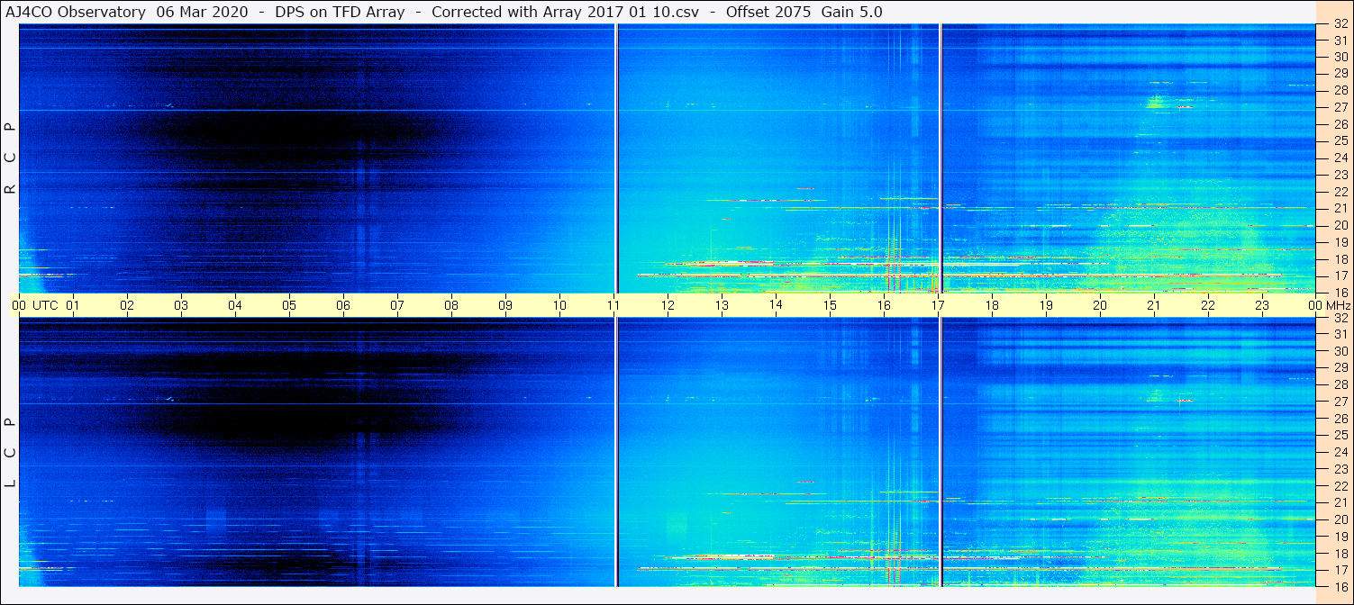Click the 26 MHz label of LCP panel
This screenshot has height=605, width=1354.
[1340, 419]
